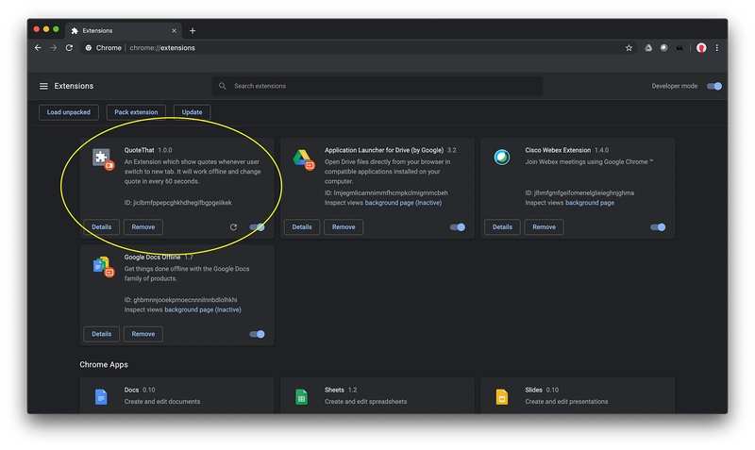Remove Google Docs Offline extension

point(143,334)
